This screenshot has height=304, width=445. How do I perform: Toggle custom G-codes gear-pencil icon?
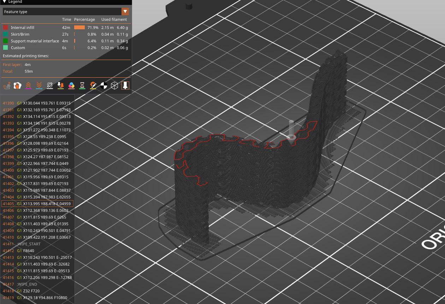tap(93, 85)
